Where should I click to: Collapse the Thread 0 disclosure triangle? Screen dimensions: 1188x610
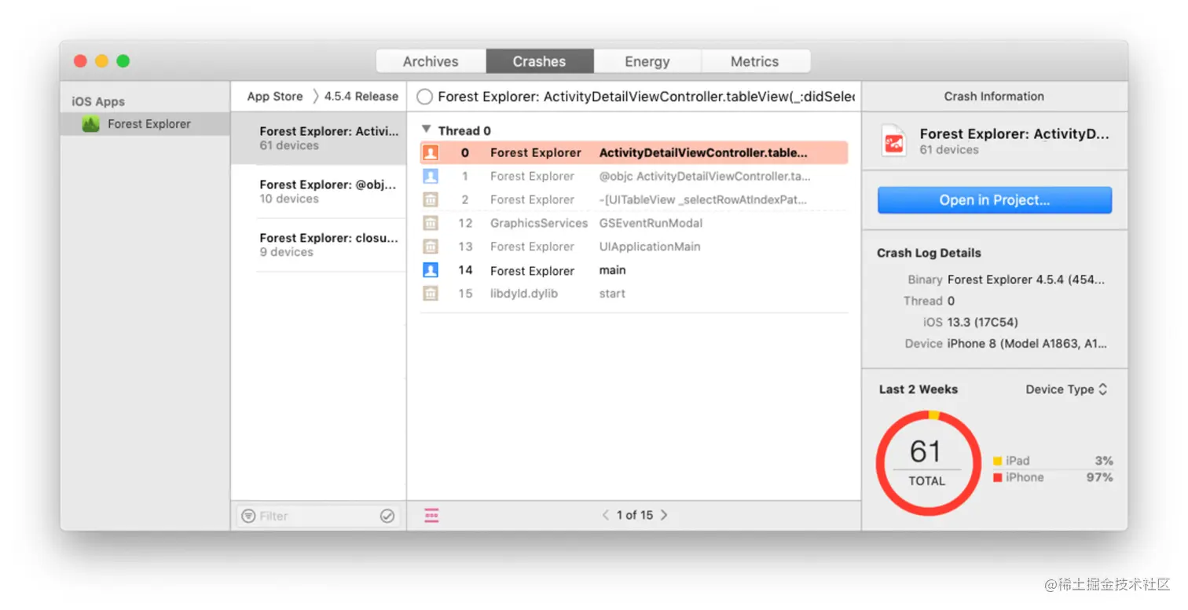[x=427, y=130]
